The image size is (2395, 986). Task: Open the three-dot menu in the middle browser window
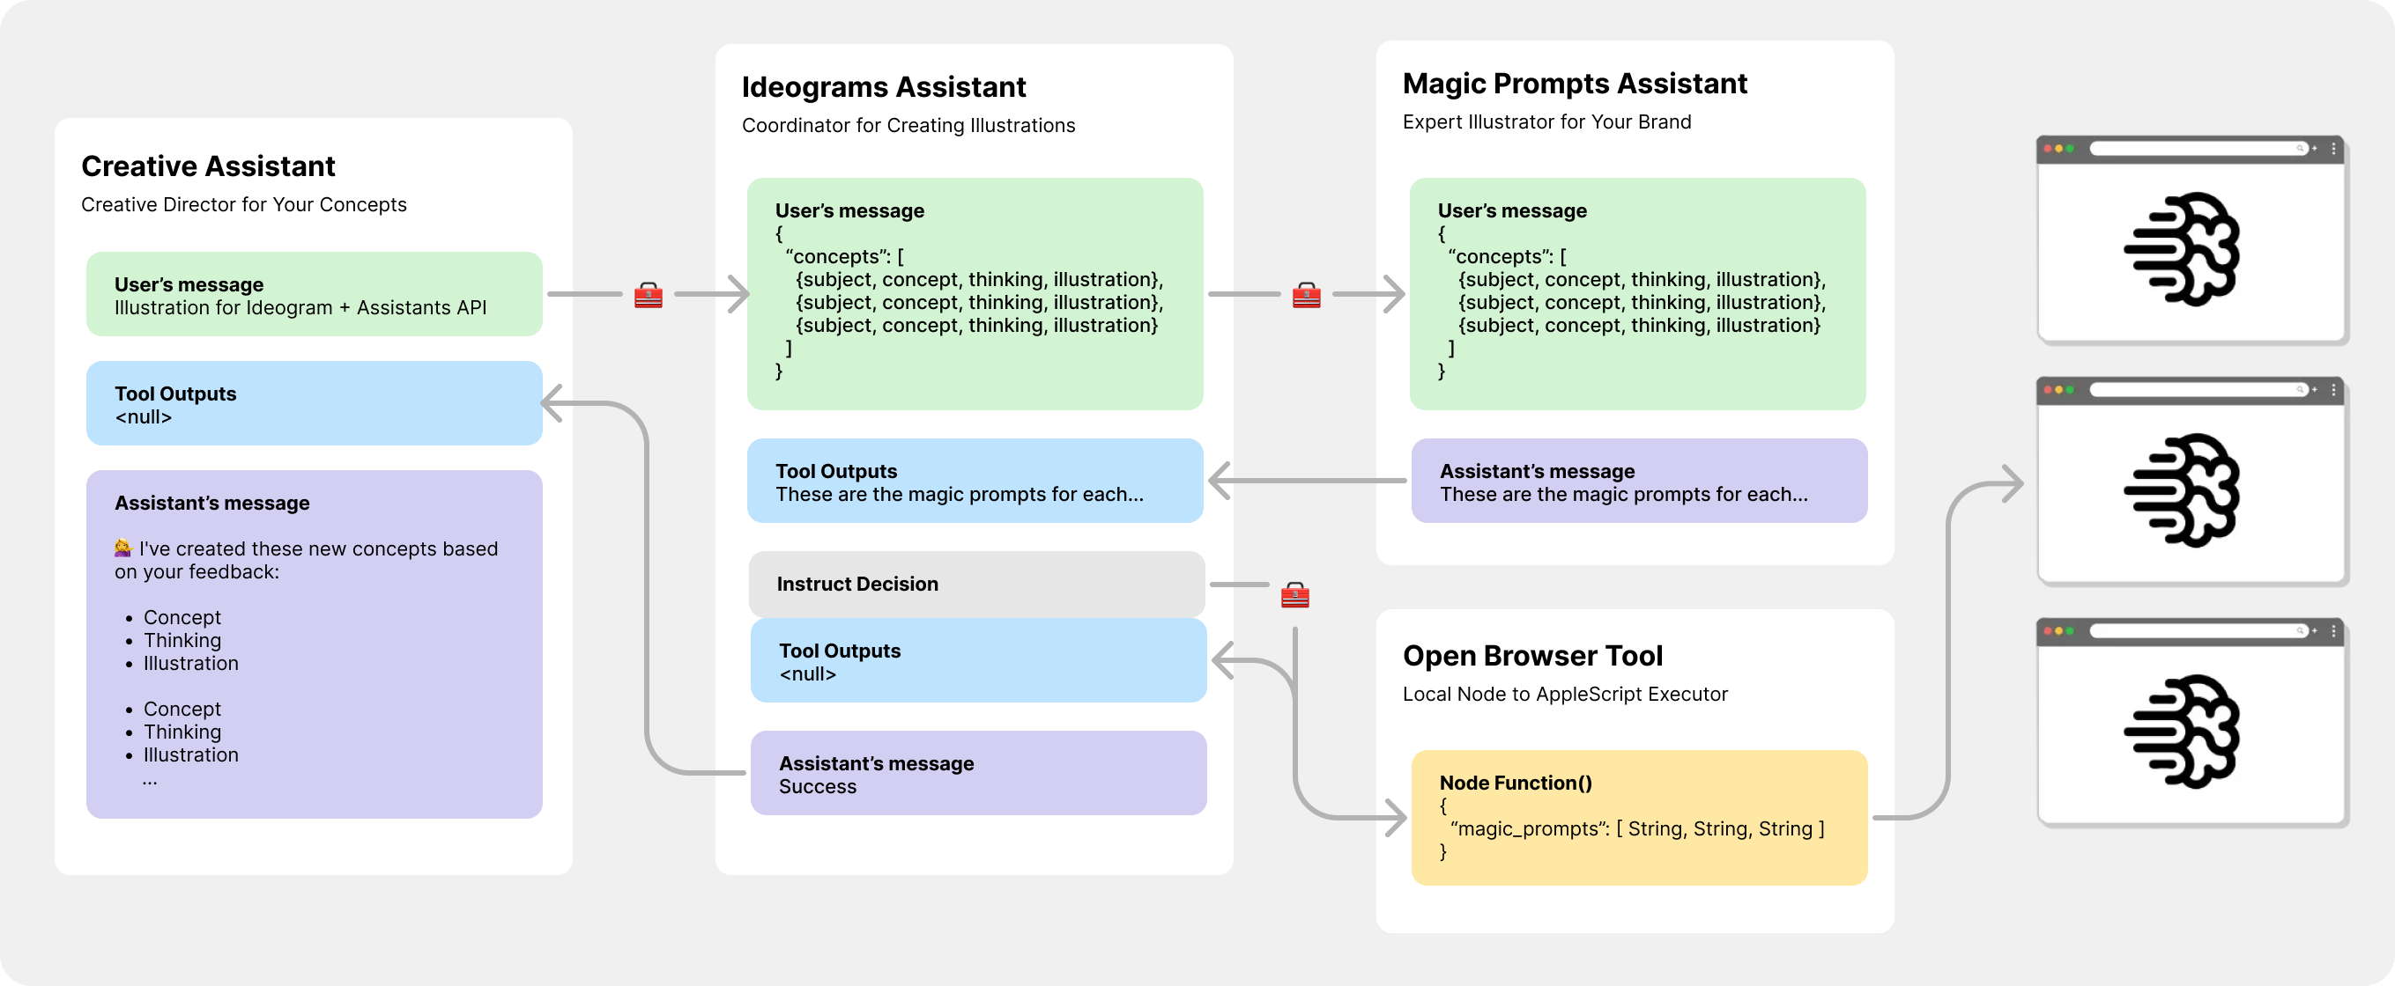click(x=2332, y=389)
